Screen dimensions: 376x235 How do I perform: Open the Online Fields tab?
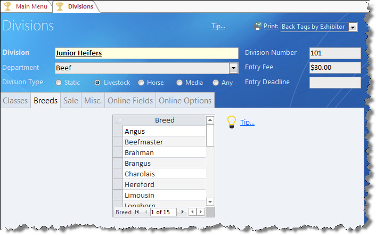pyautogui.click(x=130, y=101)
